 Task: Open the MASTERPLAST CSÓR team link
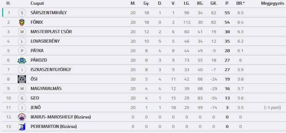tap(51, 32)
